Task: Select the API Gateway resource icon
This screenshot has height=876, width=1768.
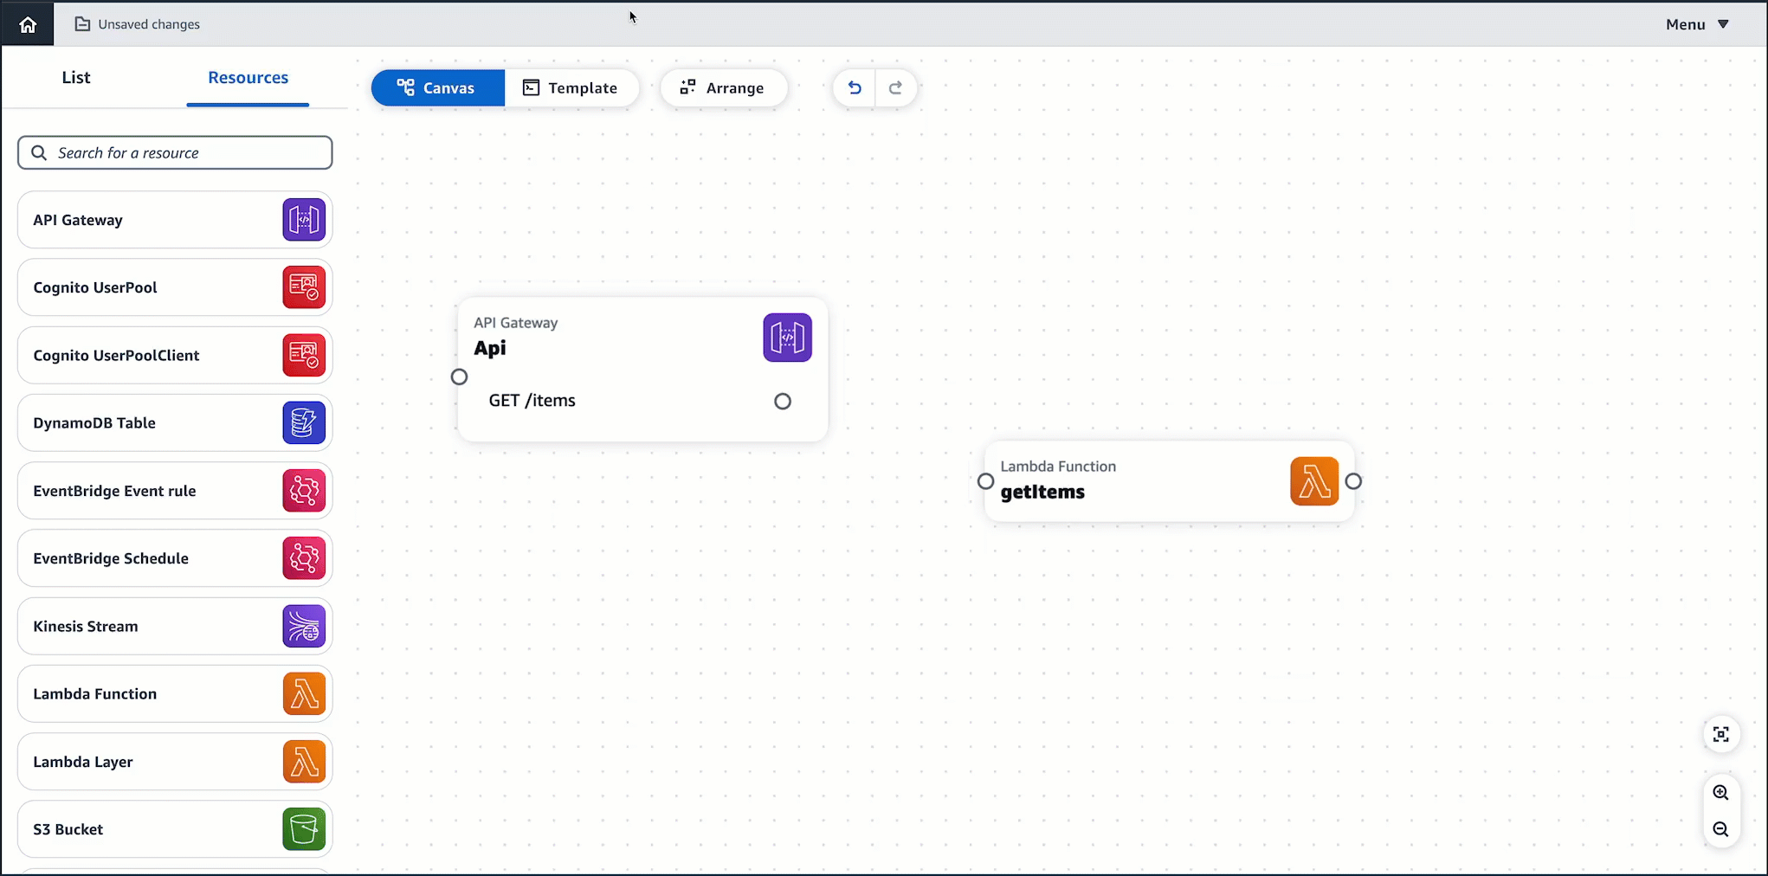Action: click(304, 220)
